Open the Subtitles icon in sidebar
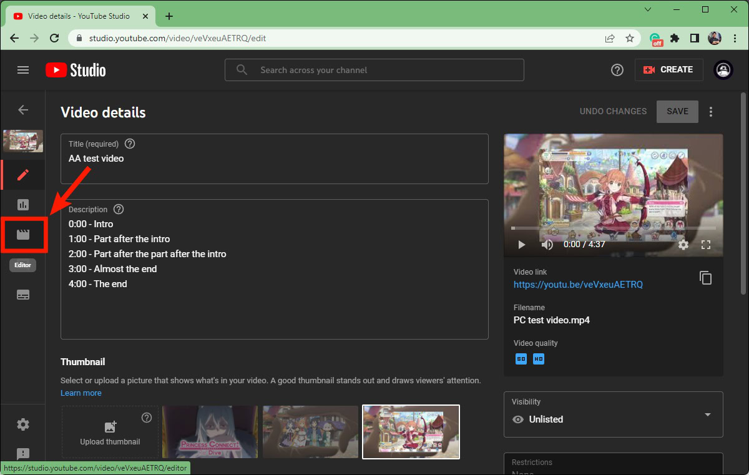This screenshot has height=475, width=749. pos(23,295)
